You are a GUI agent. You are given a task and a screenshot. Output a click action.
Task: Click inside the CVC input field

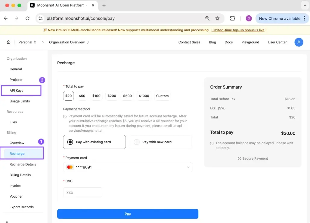pyautogui.click(x=82, y=192)
